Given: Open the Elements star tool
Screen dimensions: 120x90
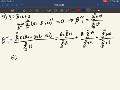Looking at the screenshot, I should pyautogui.click(x=49, y=10).
